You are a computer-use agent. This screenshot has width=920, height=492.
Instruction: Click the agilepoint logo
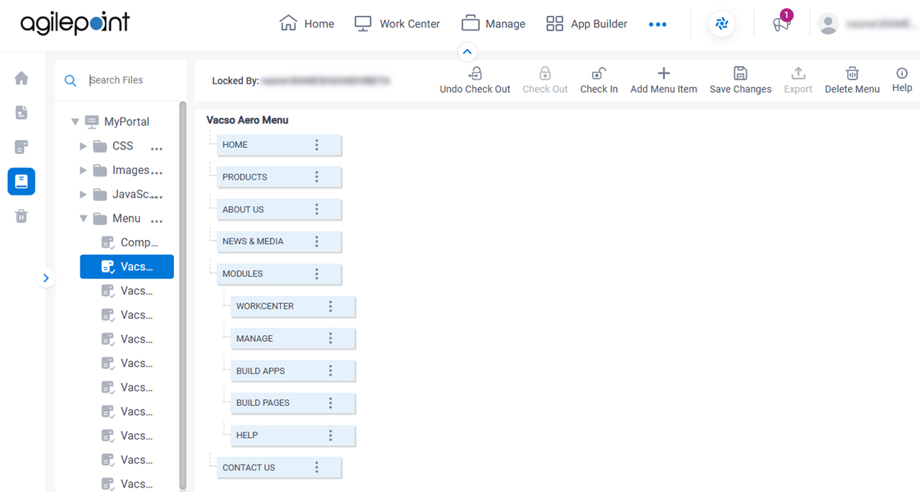pos(75,23)
